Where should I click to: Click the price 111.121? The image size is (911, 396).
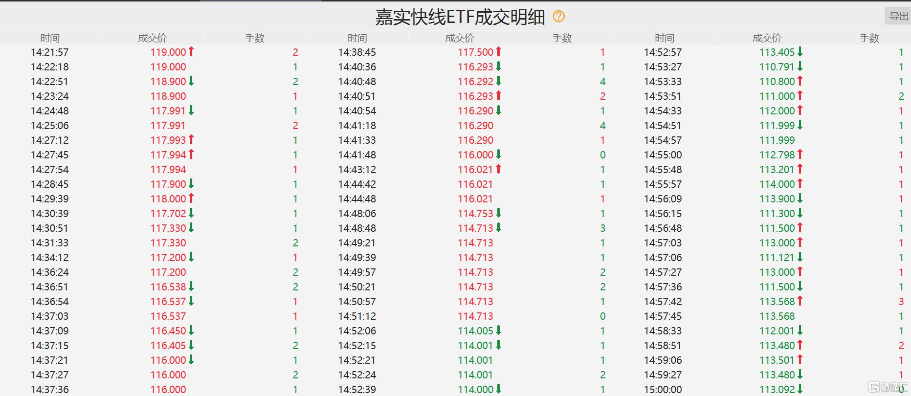(777, 258)
